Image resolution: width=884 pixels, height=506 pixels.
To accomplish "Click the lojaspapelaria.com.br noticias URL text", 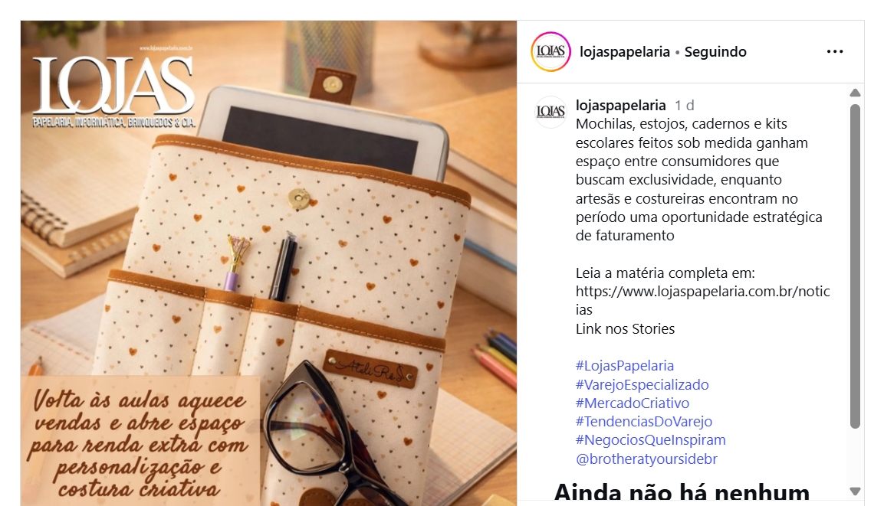I will click(702, 301).
